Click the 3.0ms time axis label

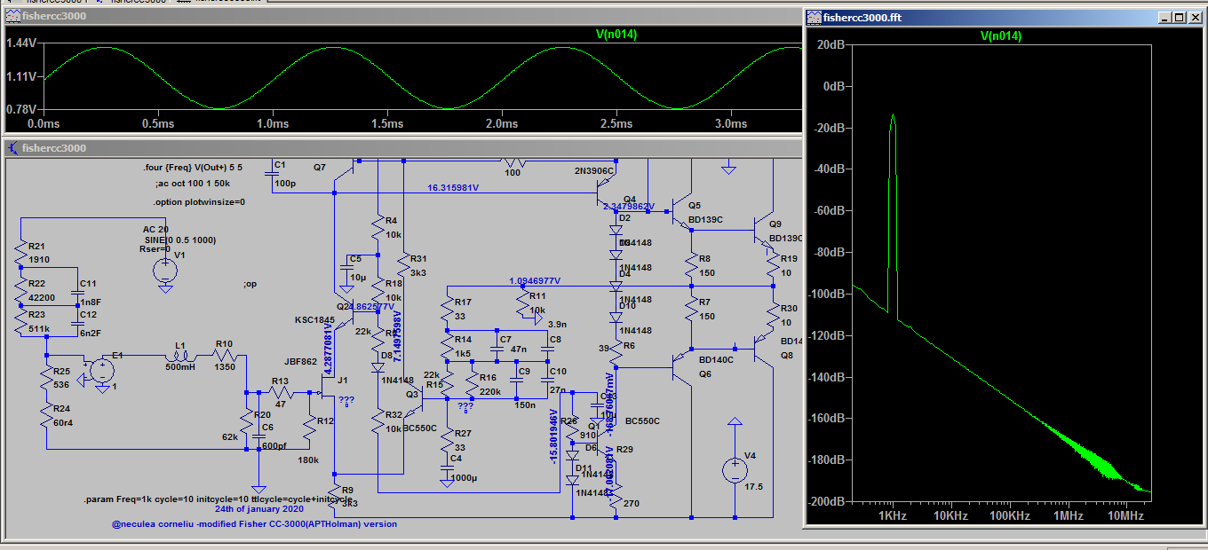730,123
